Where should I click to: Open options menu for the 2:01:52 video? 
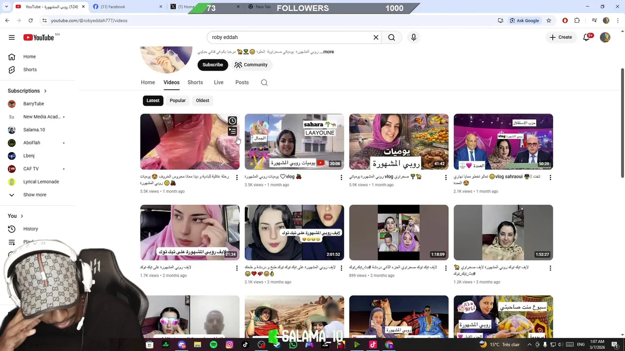pos(341,268)
